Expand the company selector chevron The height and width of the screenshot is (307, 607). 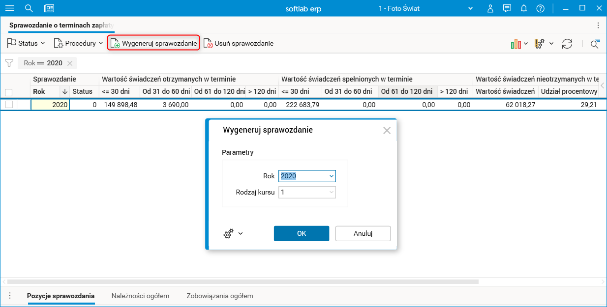point(470,8)
